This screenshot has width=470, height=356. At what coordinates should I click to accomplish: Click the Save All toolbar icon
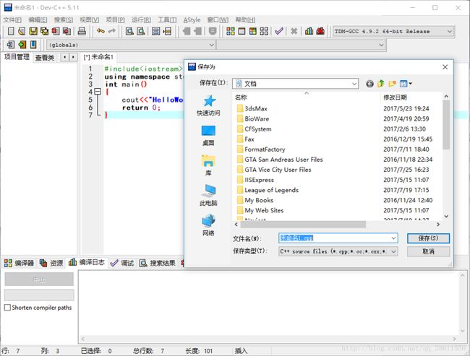coord(44,31)
